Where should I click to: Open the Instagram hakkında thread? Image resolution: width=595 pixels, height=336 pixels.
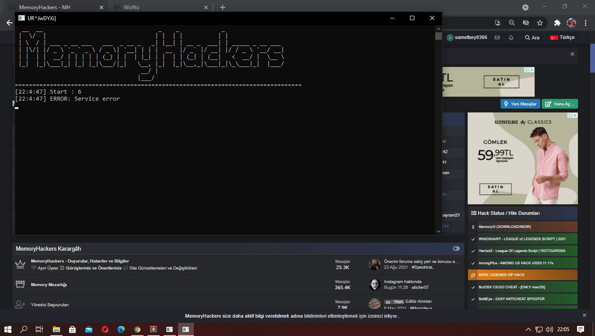(x=402, y=282)
